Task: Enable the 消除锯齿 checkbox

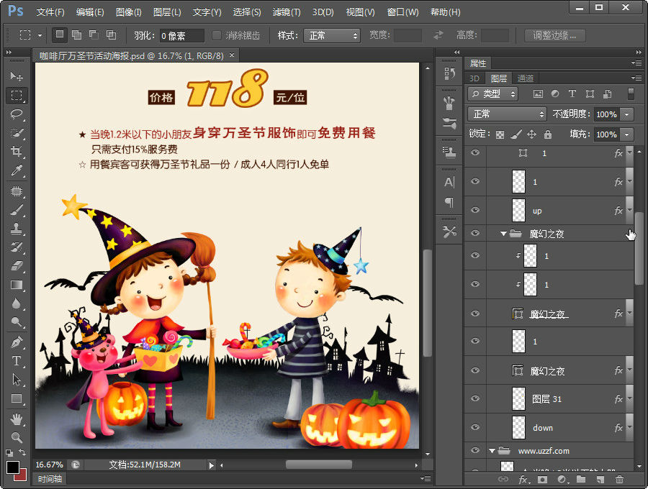Action: coord(217,35)
